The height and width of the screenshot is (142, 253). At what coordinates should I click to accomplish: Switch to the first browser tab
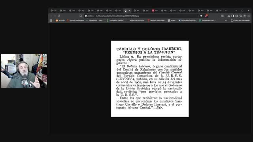54,11
